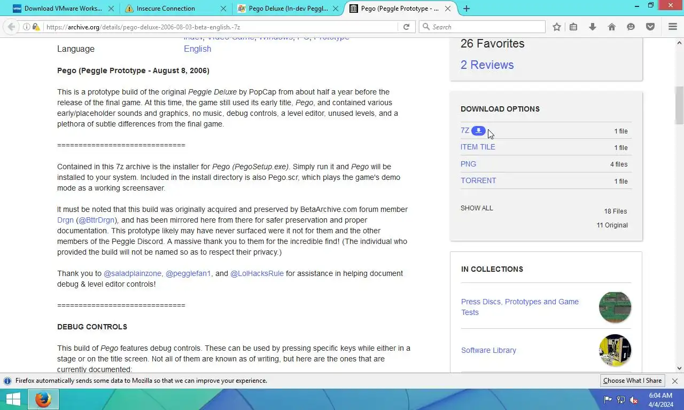
Task: Open Windows Start button
Action: tap(13, 399)
